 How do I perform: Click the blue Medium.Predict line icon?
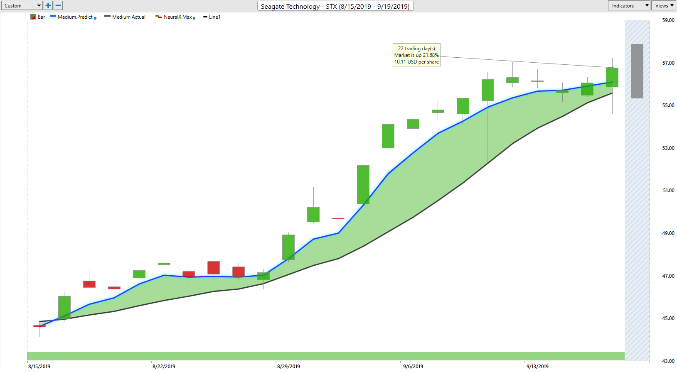(x=53, y=17)
